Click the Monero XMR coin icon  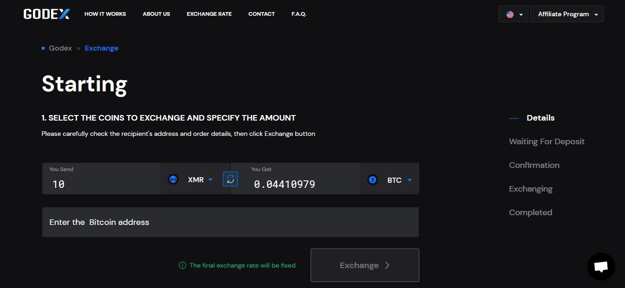pyautogui.click(x=173, y=179)
